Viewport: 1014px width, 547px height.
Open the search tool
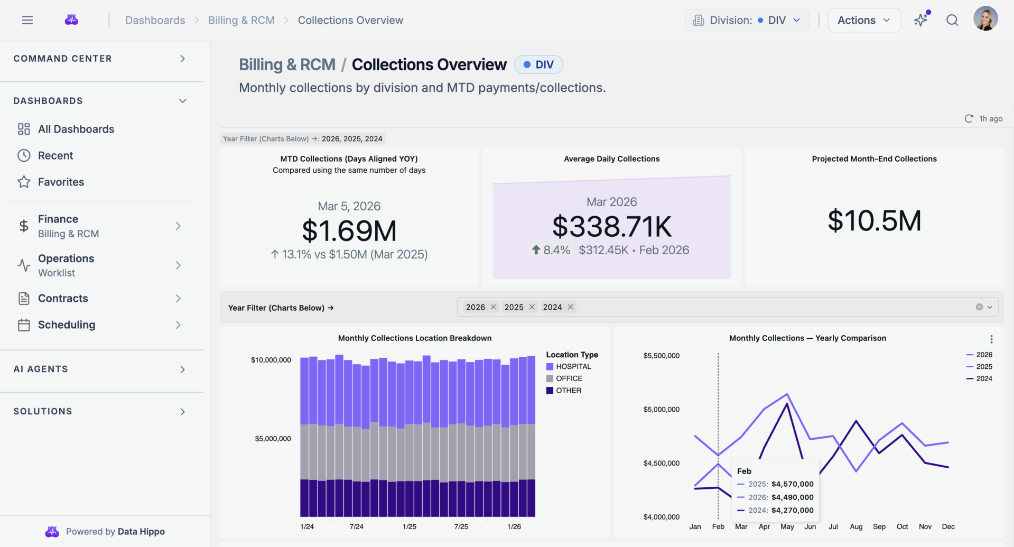[x=952, y=20]
